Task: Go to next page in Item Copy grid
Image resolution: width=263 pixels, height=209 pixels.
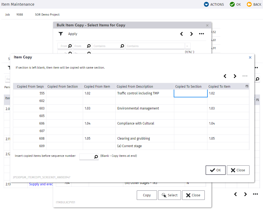Action: [x=235, y=76]
